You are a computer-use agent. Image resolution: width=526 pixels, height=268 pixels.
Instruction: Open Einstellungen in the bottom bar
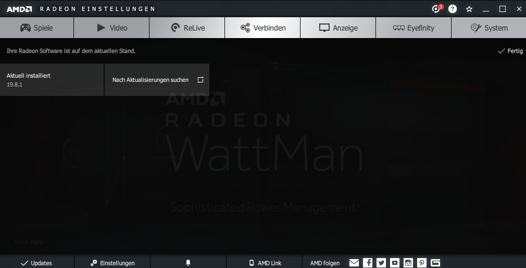click(112, 263)
